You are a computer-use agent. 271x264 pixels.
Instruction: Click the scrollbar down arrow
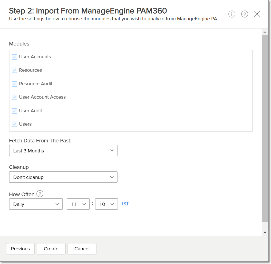pos(265,232)
